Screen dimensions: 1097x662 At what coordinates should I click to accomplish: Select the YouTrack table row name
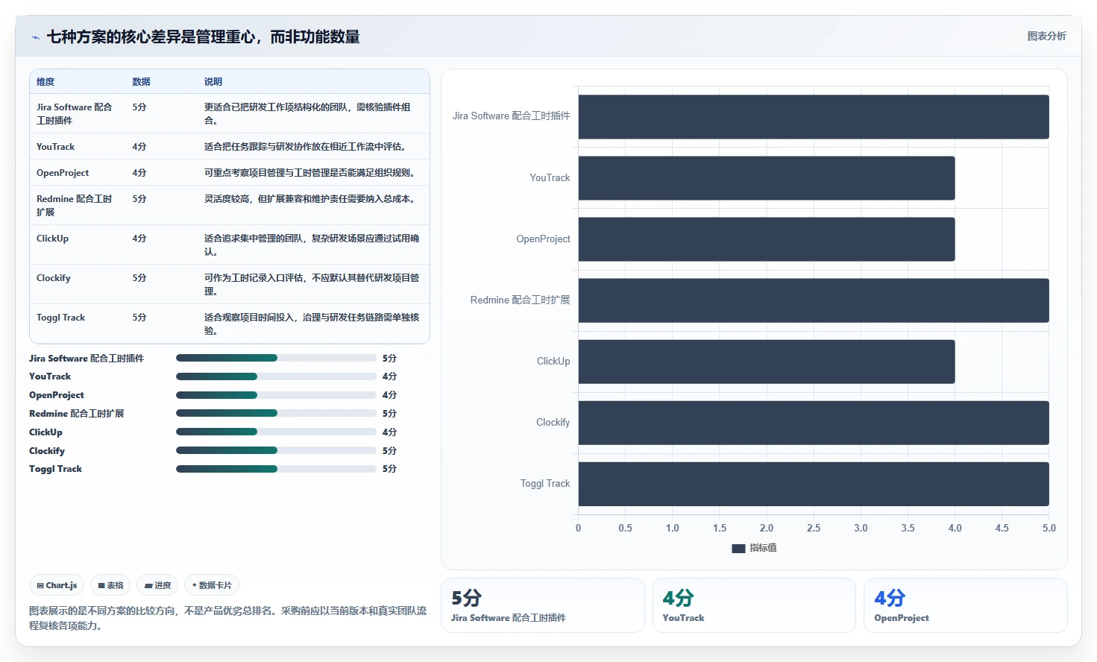(55, 147)
